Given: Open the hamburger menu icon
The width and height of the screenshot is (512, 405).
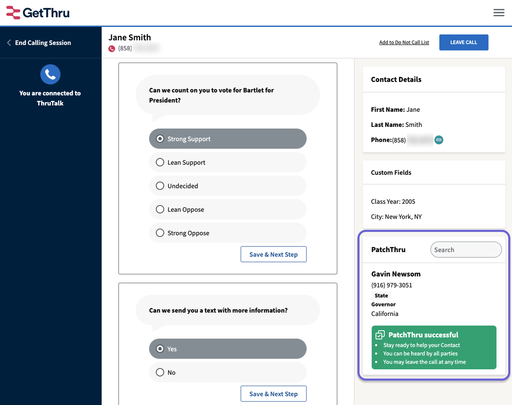Looking at the screenshot, I should 499,13.
